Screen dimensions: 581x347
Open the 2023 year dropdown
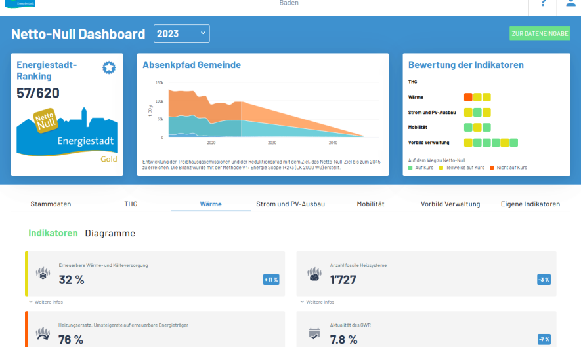pyautogui.click(x=181, y=33)
